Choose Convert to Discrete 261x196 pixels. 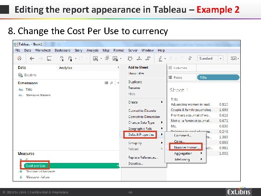tap(142, 110)
